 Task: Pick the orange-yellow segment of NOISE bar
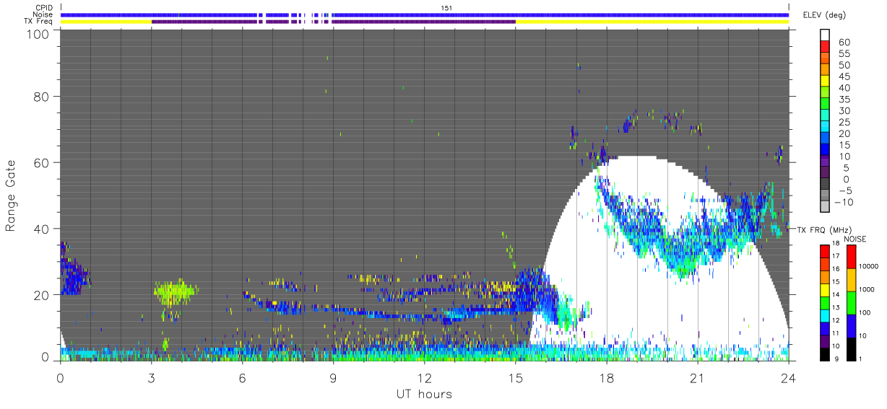[x=852, y=279]
